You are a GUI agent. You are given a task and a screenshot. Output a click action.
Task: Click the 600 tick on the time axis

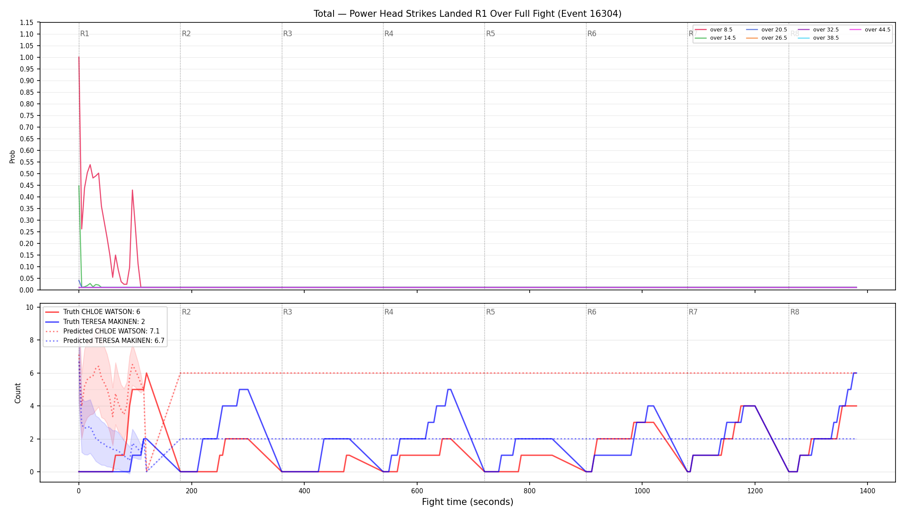[x=417, y=490]
